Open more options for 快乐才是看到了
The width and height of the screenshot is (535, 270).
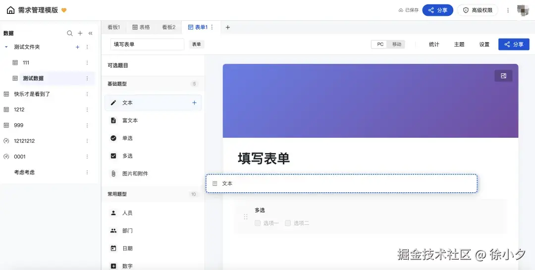(x=87, y=94)
